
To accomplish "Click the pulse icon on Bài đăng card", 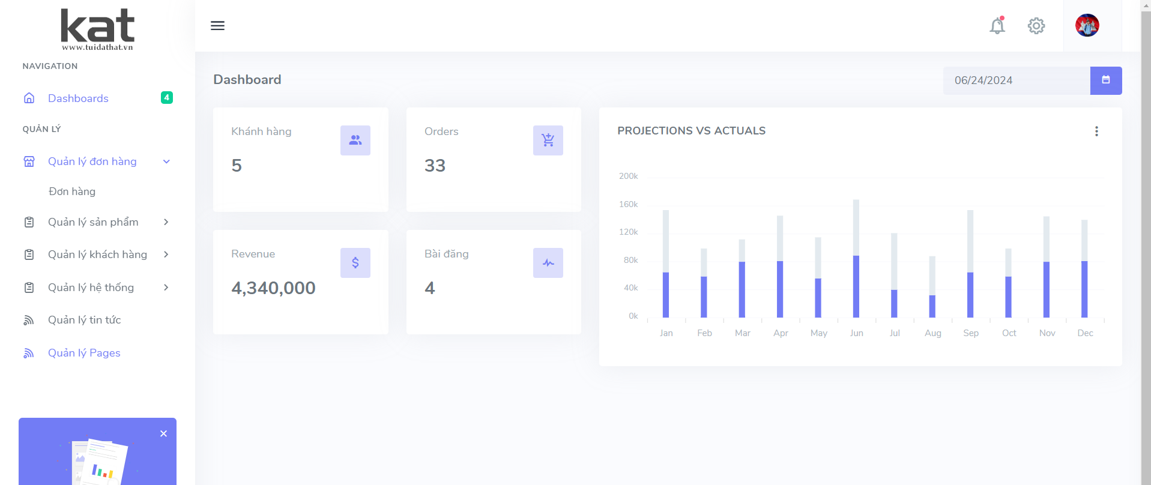I will pos(548,263).
